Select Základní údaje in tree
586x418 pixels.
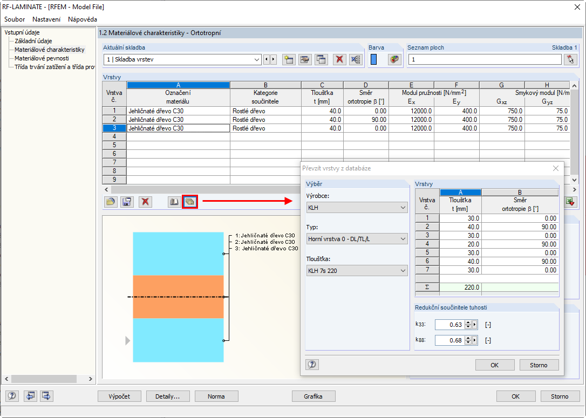point(33,41)
